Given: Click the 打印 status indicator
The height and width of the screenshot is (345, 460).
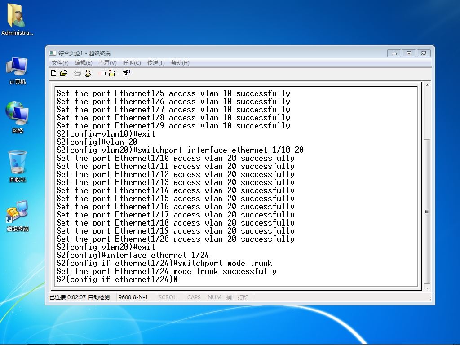Looking at the screenshot, I should click(243, 297).
